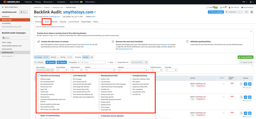Disavow the backlink in the third row
256x119 pixels.
click(x=250, y=113)
